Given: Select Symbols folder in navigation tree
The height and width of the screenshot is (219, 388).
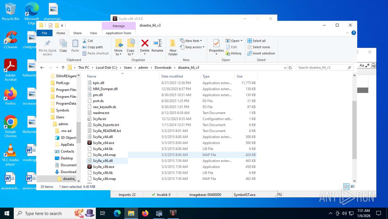Looking at the screenshot, I should [62, 110].
